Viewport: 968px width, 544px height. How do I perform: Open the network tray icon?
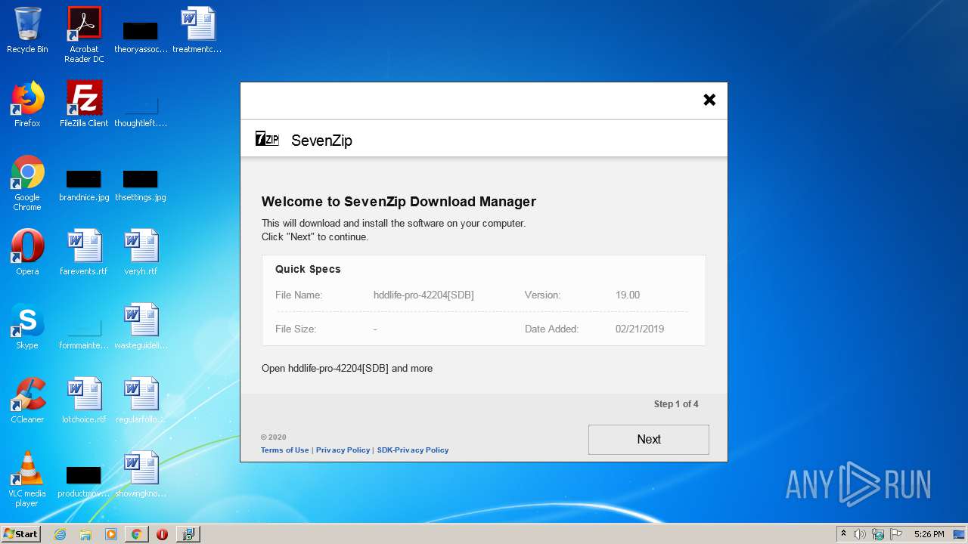(x=878, y=534)
